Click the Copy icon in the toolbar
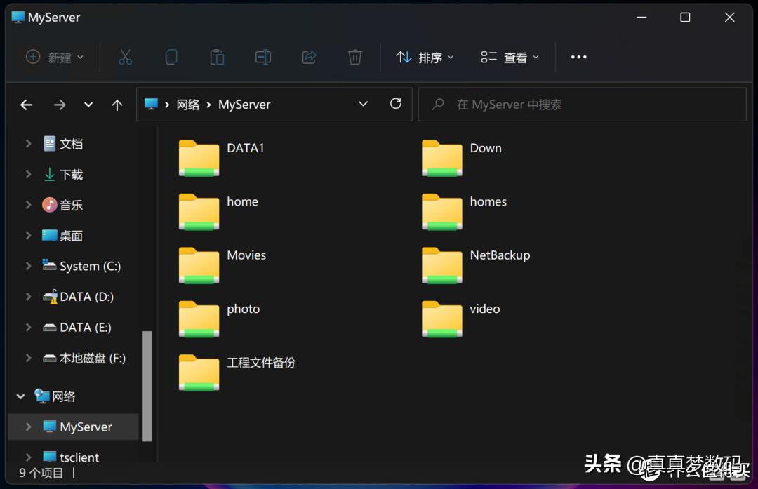This screenshot has width=758, height=489. (x=171, y=57)
